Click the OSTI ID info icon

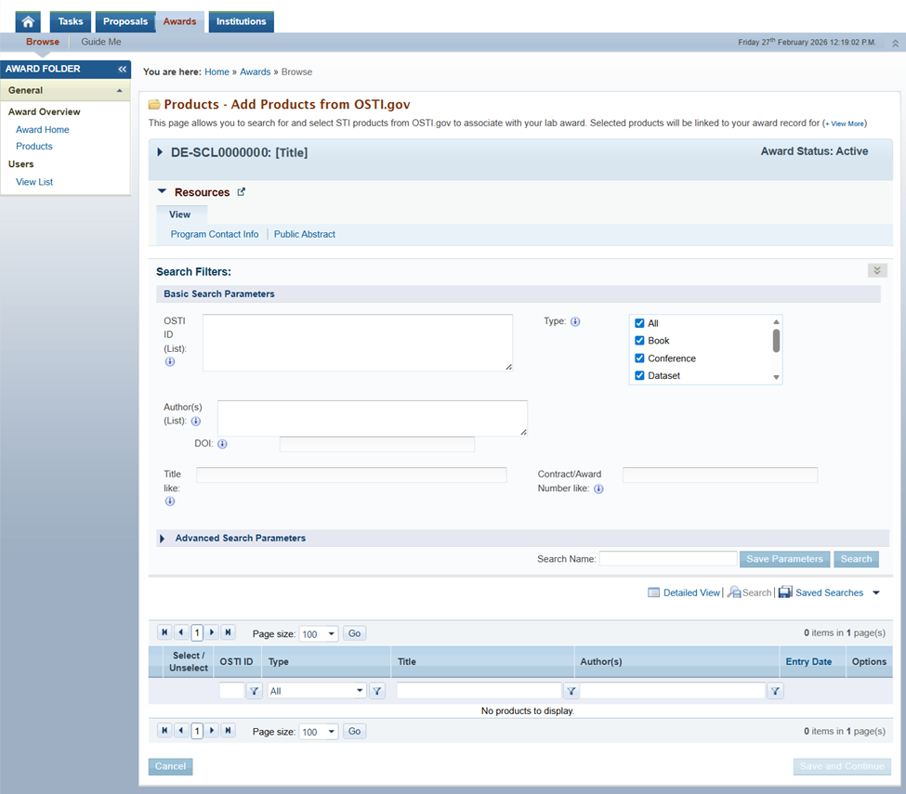[170, 362]
